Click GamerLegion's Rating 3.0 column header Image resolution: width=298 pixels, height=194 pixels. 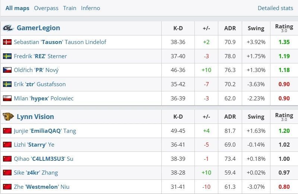(x=284, y=28)
